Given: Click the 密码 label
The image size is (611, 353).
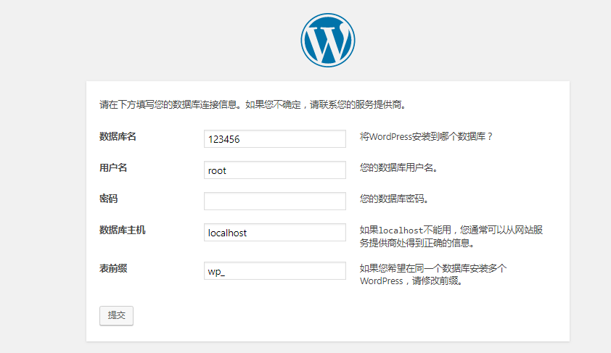Looking at the screenshot, I should point(109,199).
